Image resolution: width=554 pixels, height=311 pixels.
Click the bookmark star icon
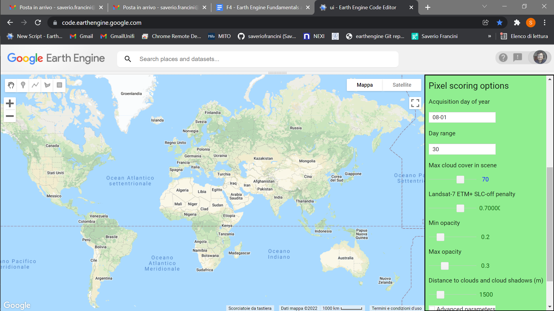point(499,22)
